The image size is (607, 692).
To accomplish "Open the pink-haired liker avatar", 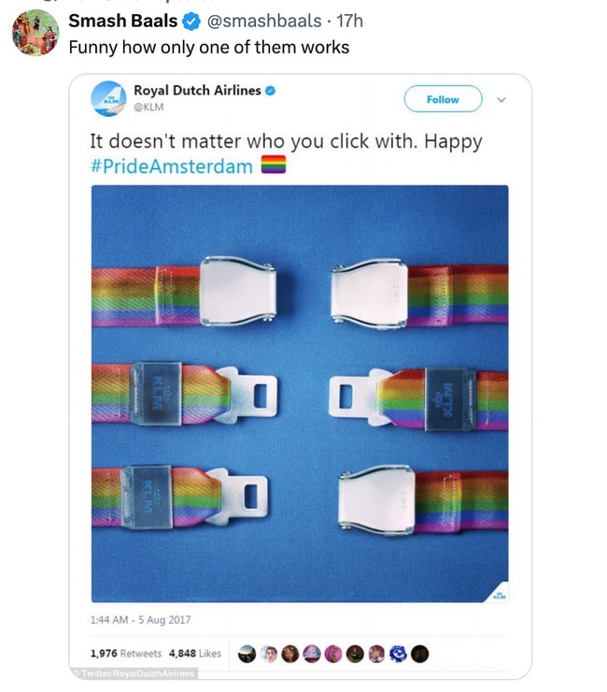I will (x=333, y=654).
